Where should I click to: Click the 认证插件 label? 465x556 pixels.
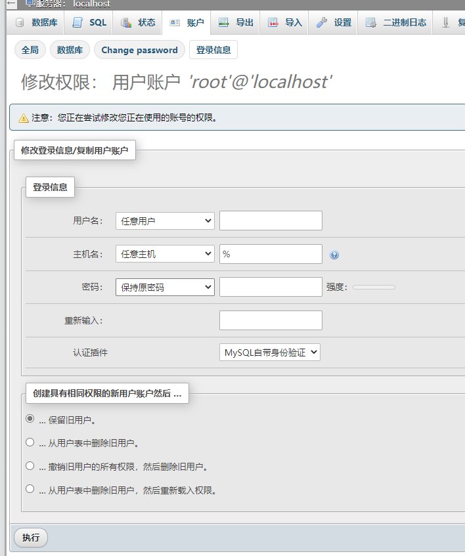point(91,353)
